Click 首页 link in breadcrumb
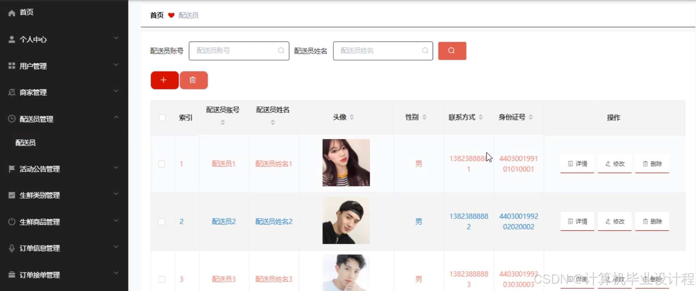Image resolution: width=696 pixels, height=291 pixels. [157, 15]
